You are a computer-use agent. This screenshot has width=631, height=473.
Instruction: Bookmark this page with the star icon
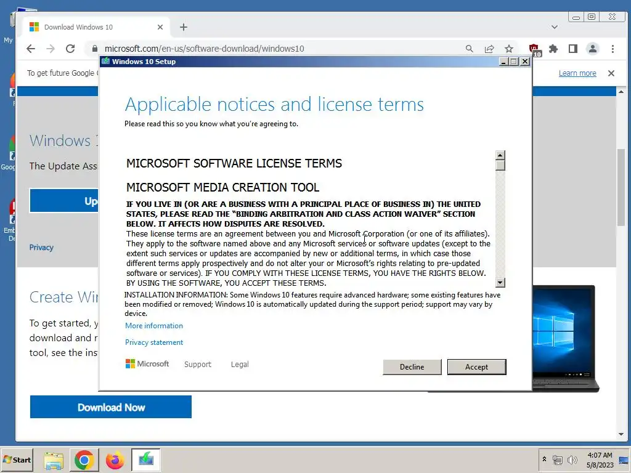click(509, 49)
